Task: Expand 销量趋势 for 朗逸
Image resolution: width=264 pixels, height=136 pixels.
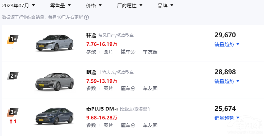Action: click(x=227, y=81)
